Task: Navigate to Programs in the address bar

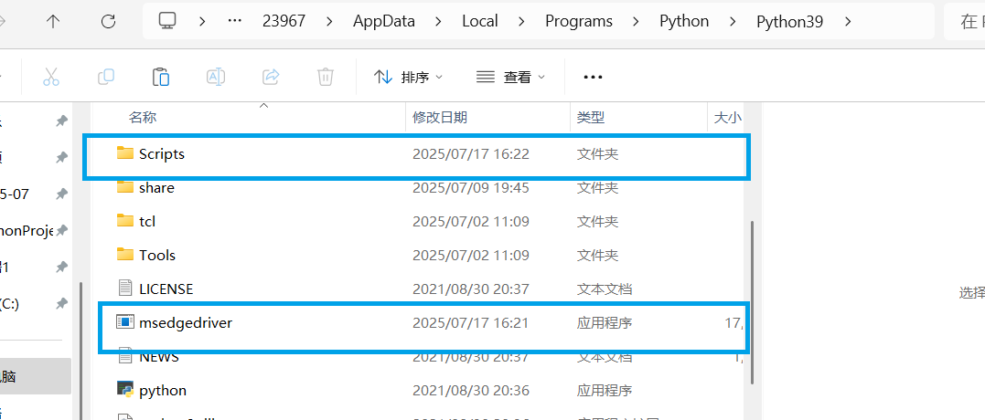Action: pyautogui.click(x=579, y=21)
